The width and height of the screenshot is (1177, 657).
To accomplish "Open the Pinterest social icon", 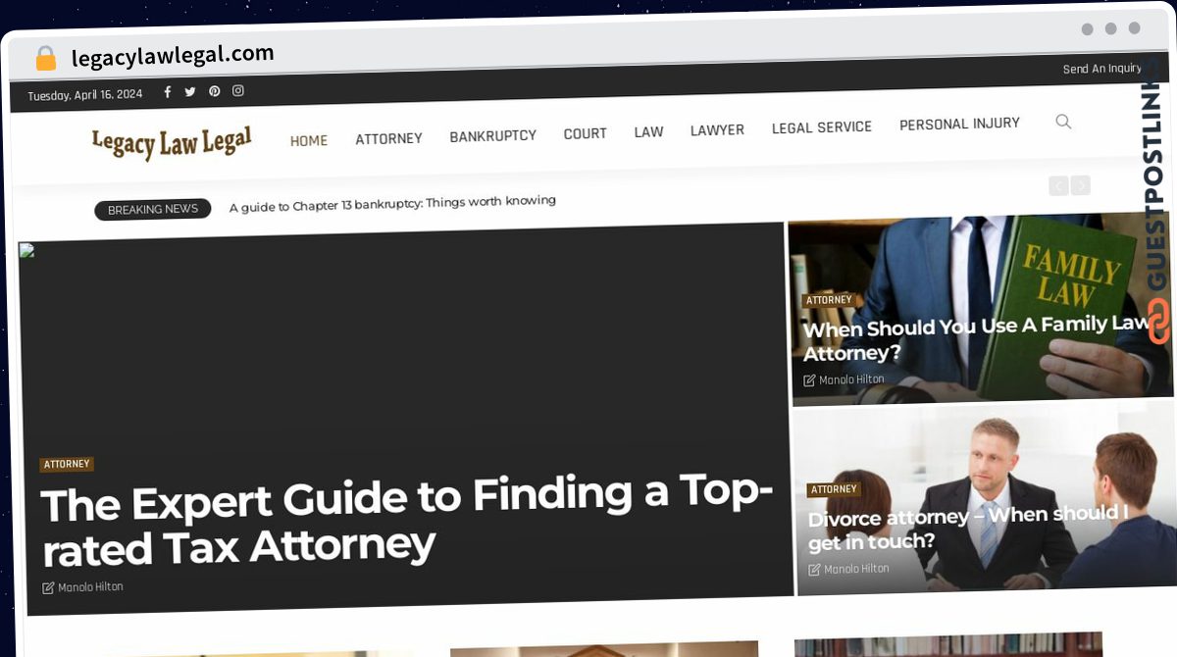I will coord(214,91).
